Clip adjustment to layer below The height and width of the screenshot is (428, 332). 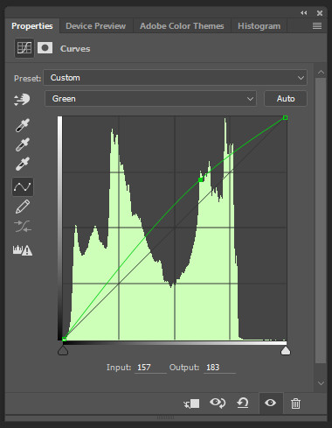(x=191, y=403)
